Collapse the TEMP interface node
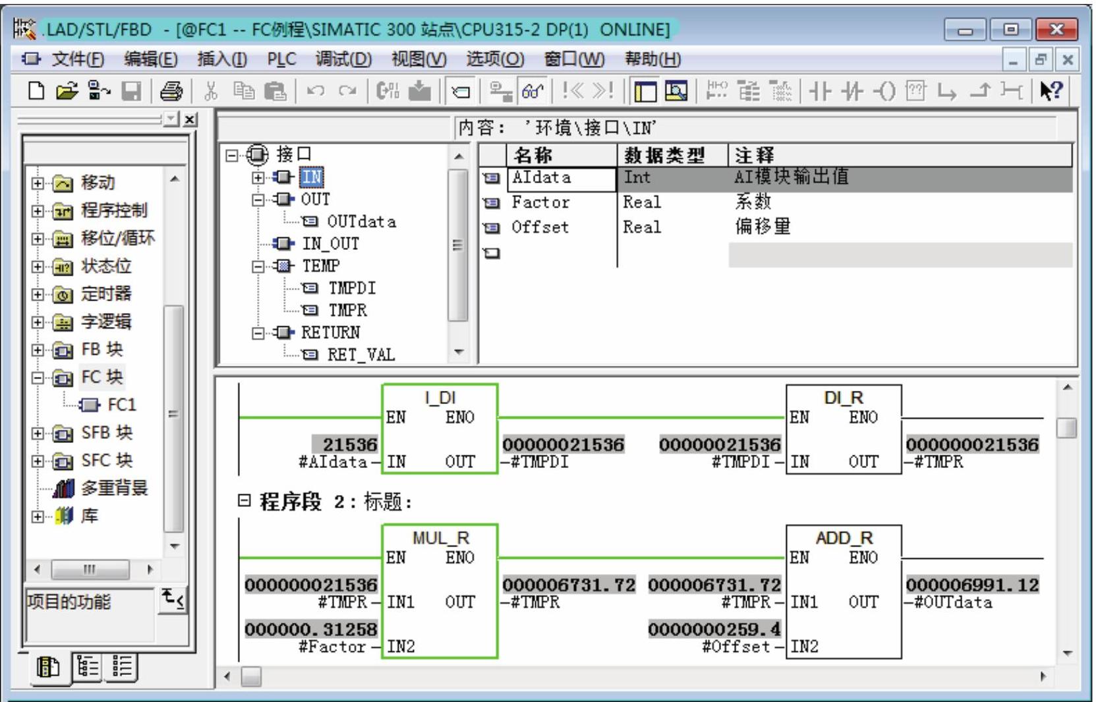 tap(258, 267)
